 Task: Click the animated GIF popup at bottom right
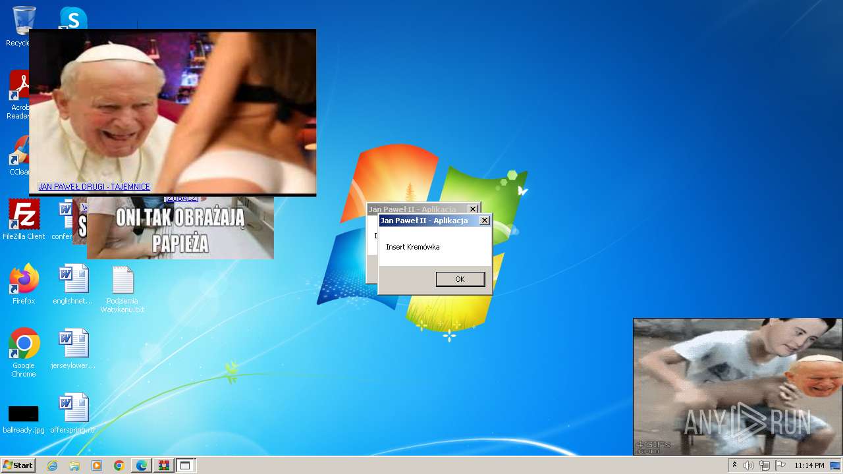coord(738,387)
